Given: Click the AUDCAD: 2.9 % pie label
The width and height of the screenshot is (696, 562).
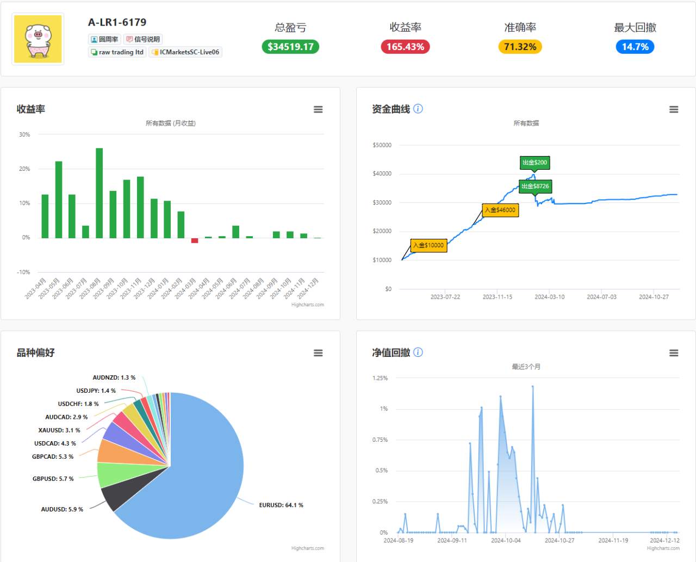Looking at the screenshot, I should [66, 417].
